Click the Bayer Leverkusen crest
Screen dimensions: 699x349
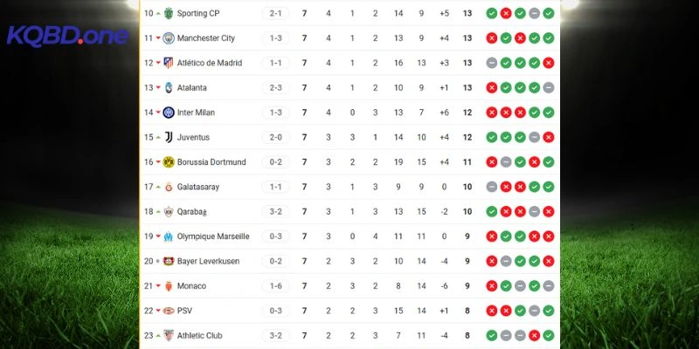[169, 261]
